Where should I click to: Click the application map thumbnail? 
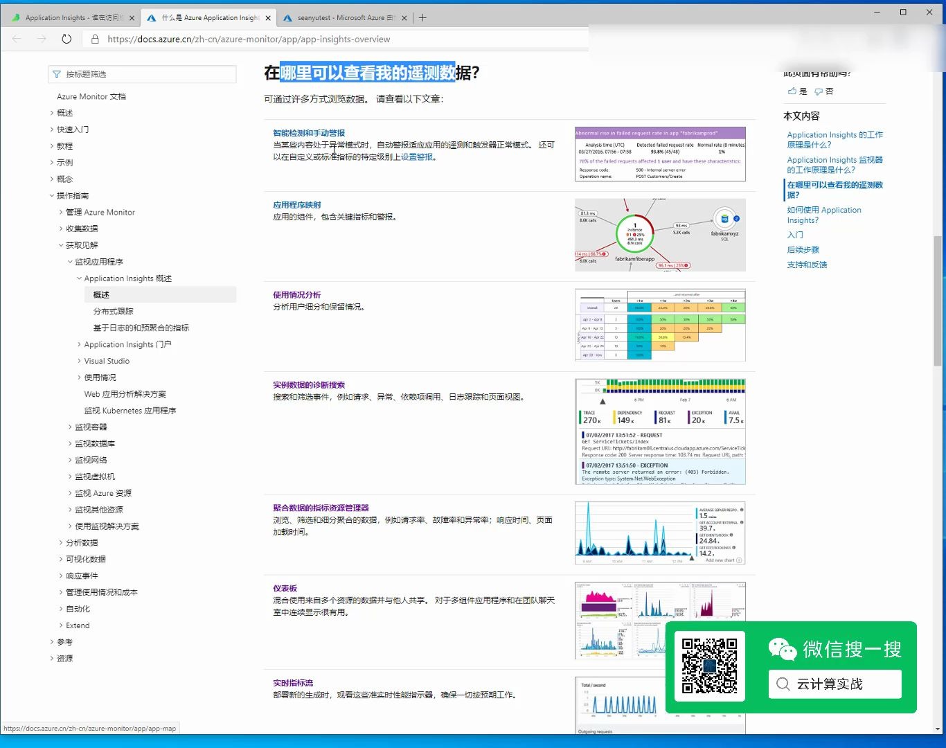[660, 235]
